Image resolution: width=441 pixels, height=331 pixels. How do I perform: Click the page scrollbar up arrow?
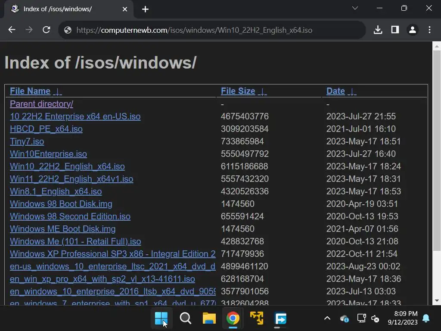[x=437, y=46]
